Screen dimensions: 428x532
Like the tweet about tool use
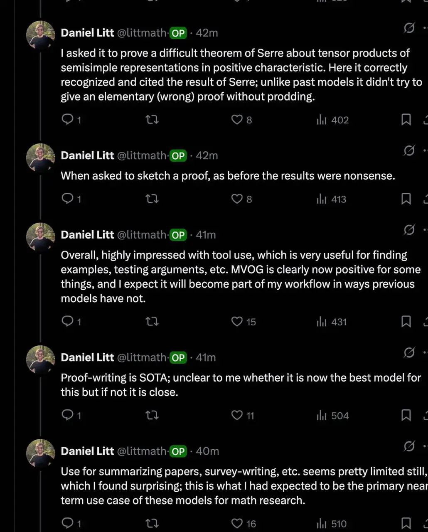click(237, 322)
